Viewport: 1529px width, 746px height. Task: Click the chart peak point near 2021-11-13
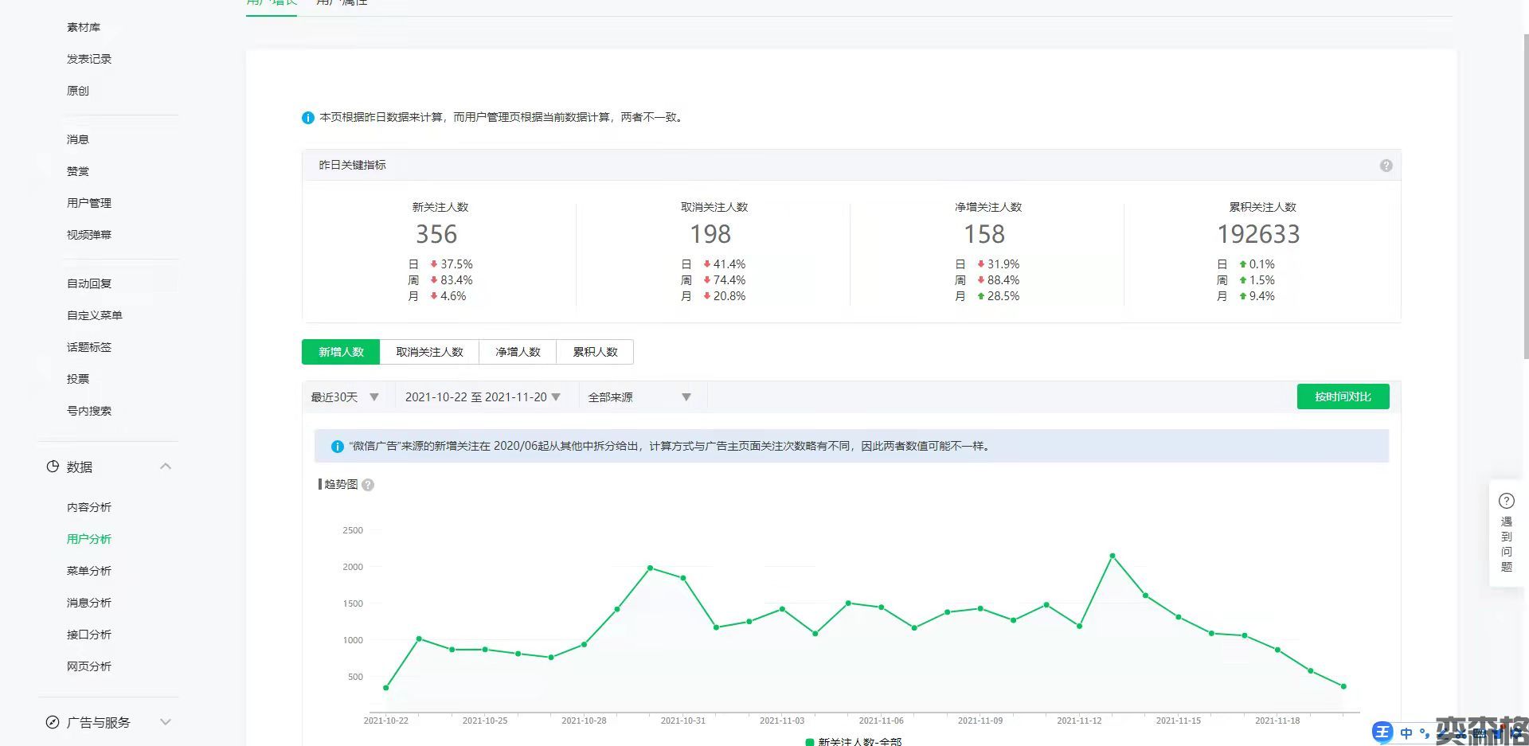[x=1113, y=556]
